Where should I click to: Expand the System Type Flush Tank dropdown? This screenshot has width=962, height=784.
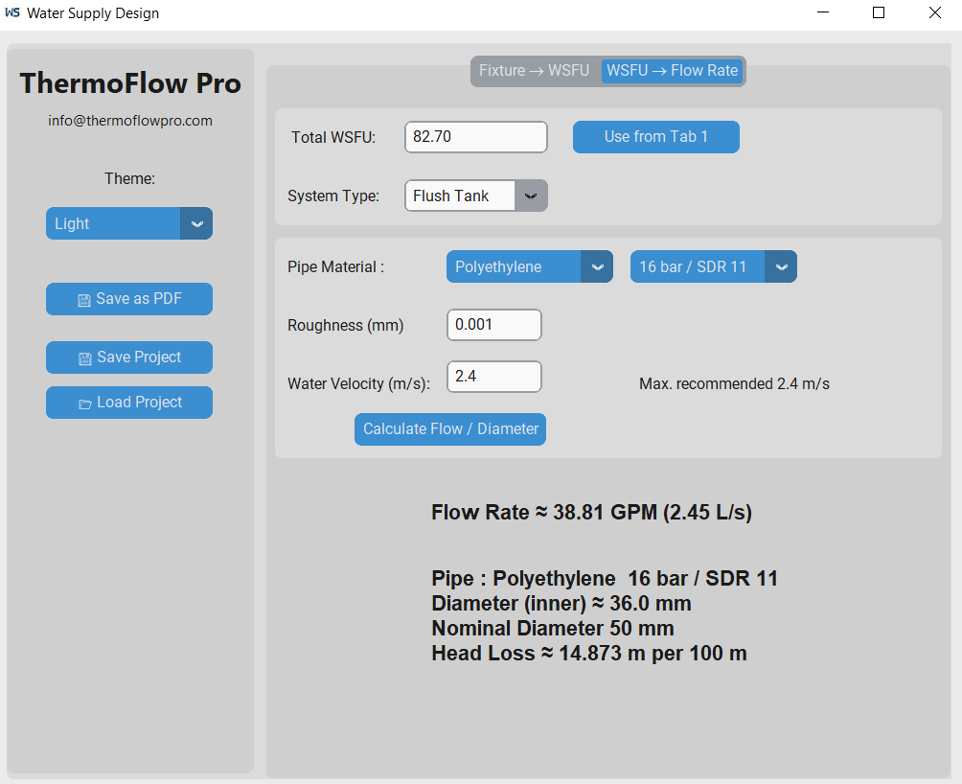tap(531, 196)
